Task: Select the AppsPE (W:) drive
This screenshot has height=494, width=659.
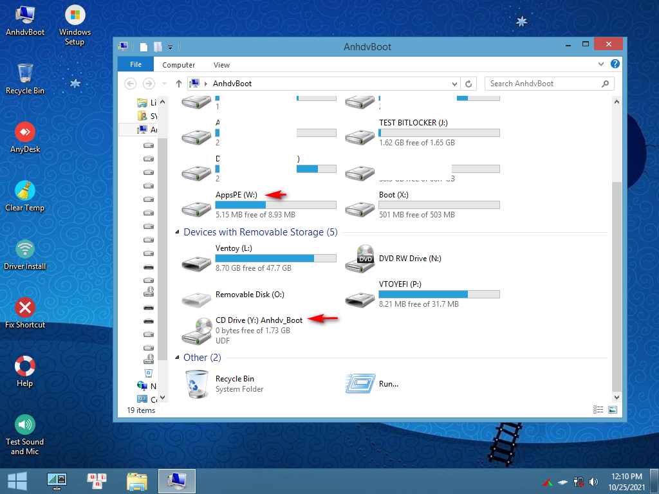Action: [259, 205]
